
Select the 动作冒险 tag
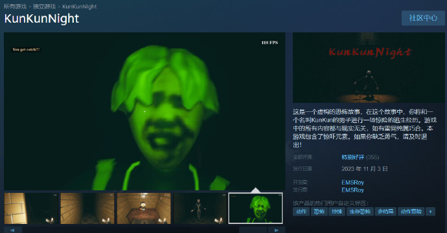[x=411, y=212]
